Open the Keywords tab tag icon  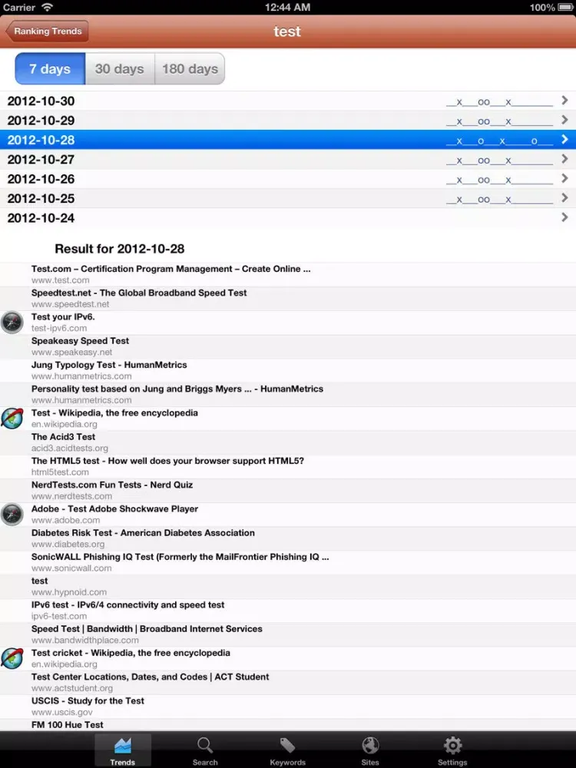point(287,746)
